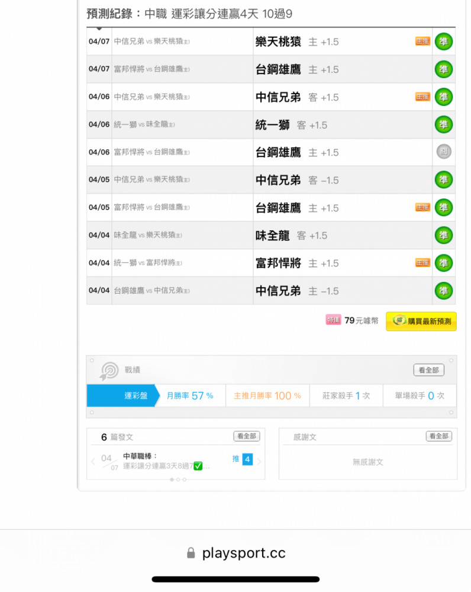Click the 月勝率 57% stat
The height and width of the screenshot is (592, 471).
(x=190, y=395)
